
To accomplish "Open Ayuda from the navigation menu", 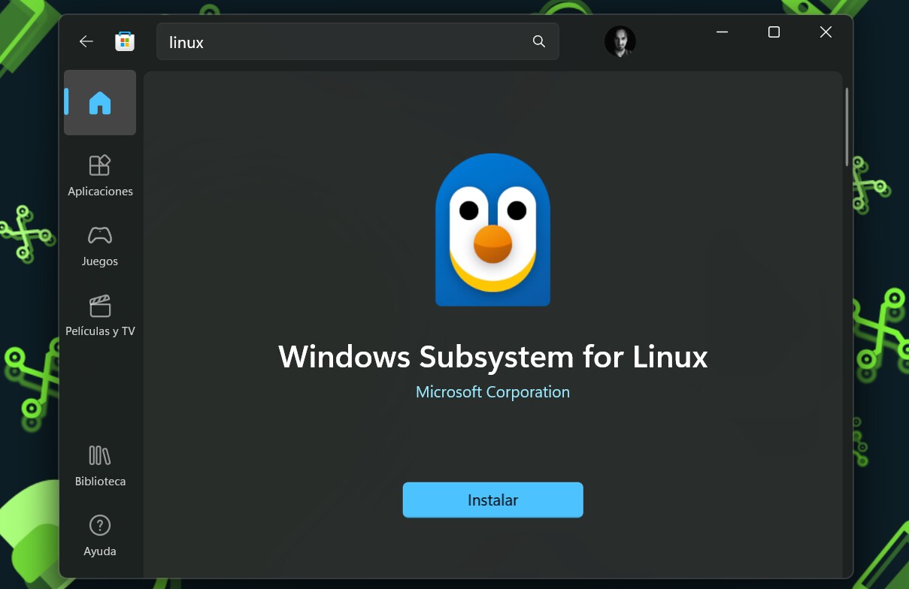I will point(100,551).
